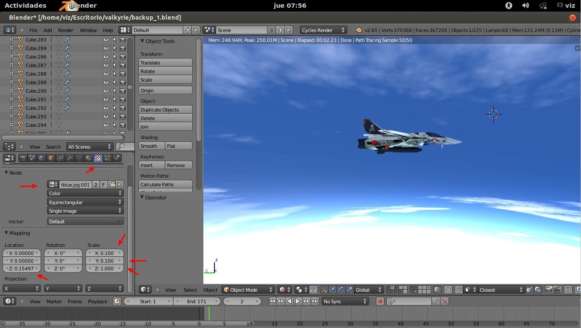Toggle the 3D manipulator axes button

click(x=324, y=290)
